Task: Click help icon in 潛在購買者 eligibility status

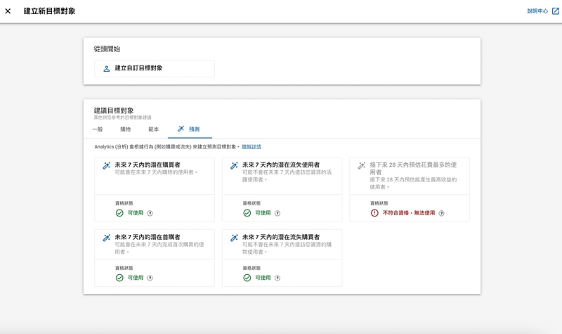Action: coord(150,213)
